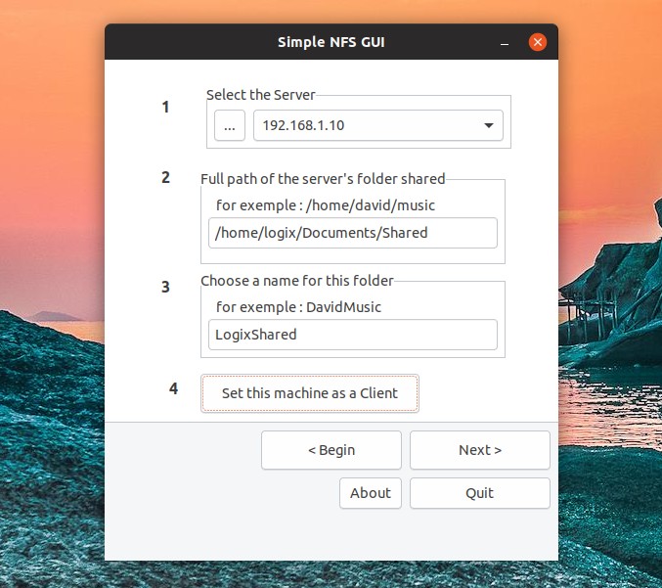Click the server's shared folder path field
Viewport: 662px width, 588px height.
(x=353, y=233)
